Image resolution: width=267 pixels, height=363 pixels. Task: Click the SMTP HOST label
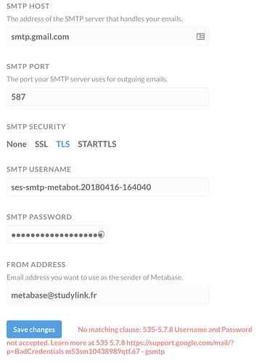(x=28, y=6)
